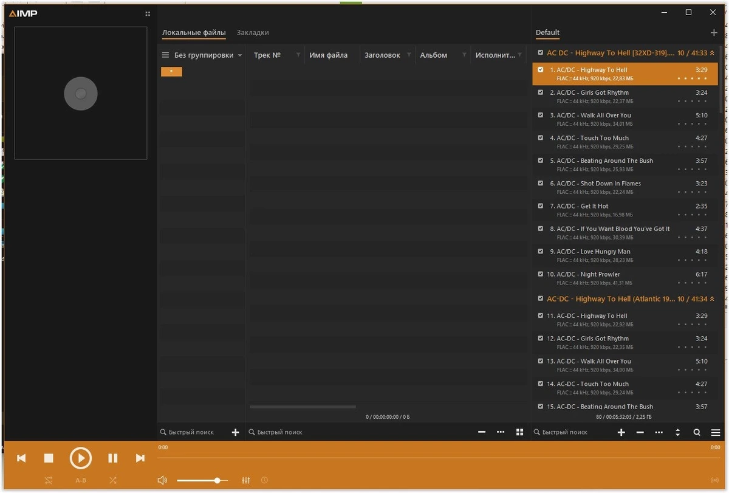Select track 14 AC-DC Touch Too Much
729x493 pixels.
(625, 388)
